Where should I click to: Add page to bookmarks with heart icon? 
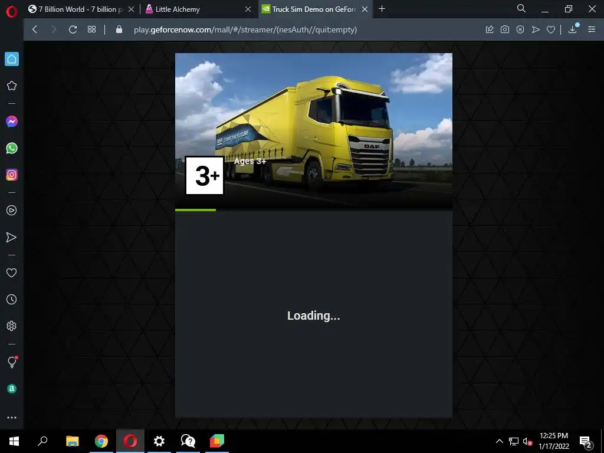click(x=551, y=29)
